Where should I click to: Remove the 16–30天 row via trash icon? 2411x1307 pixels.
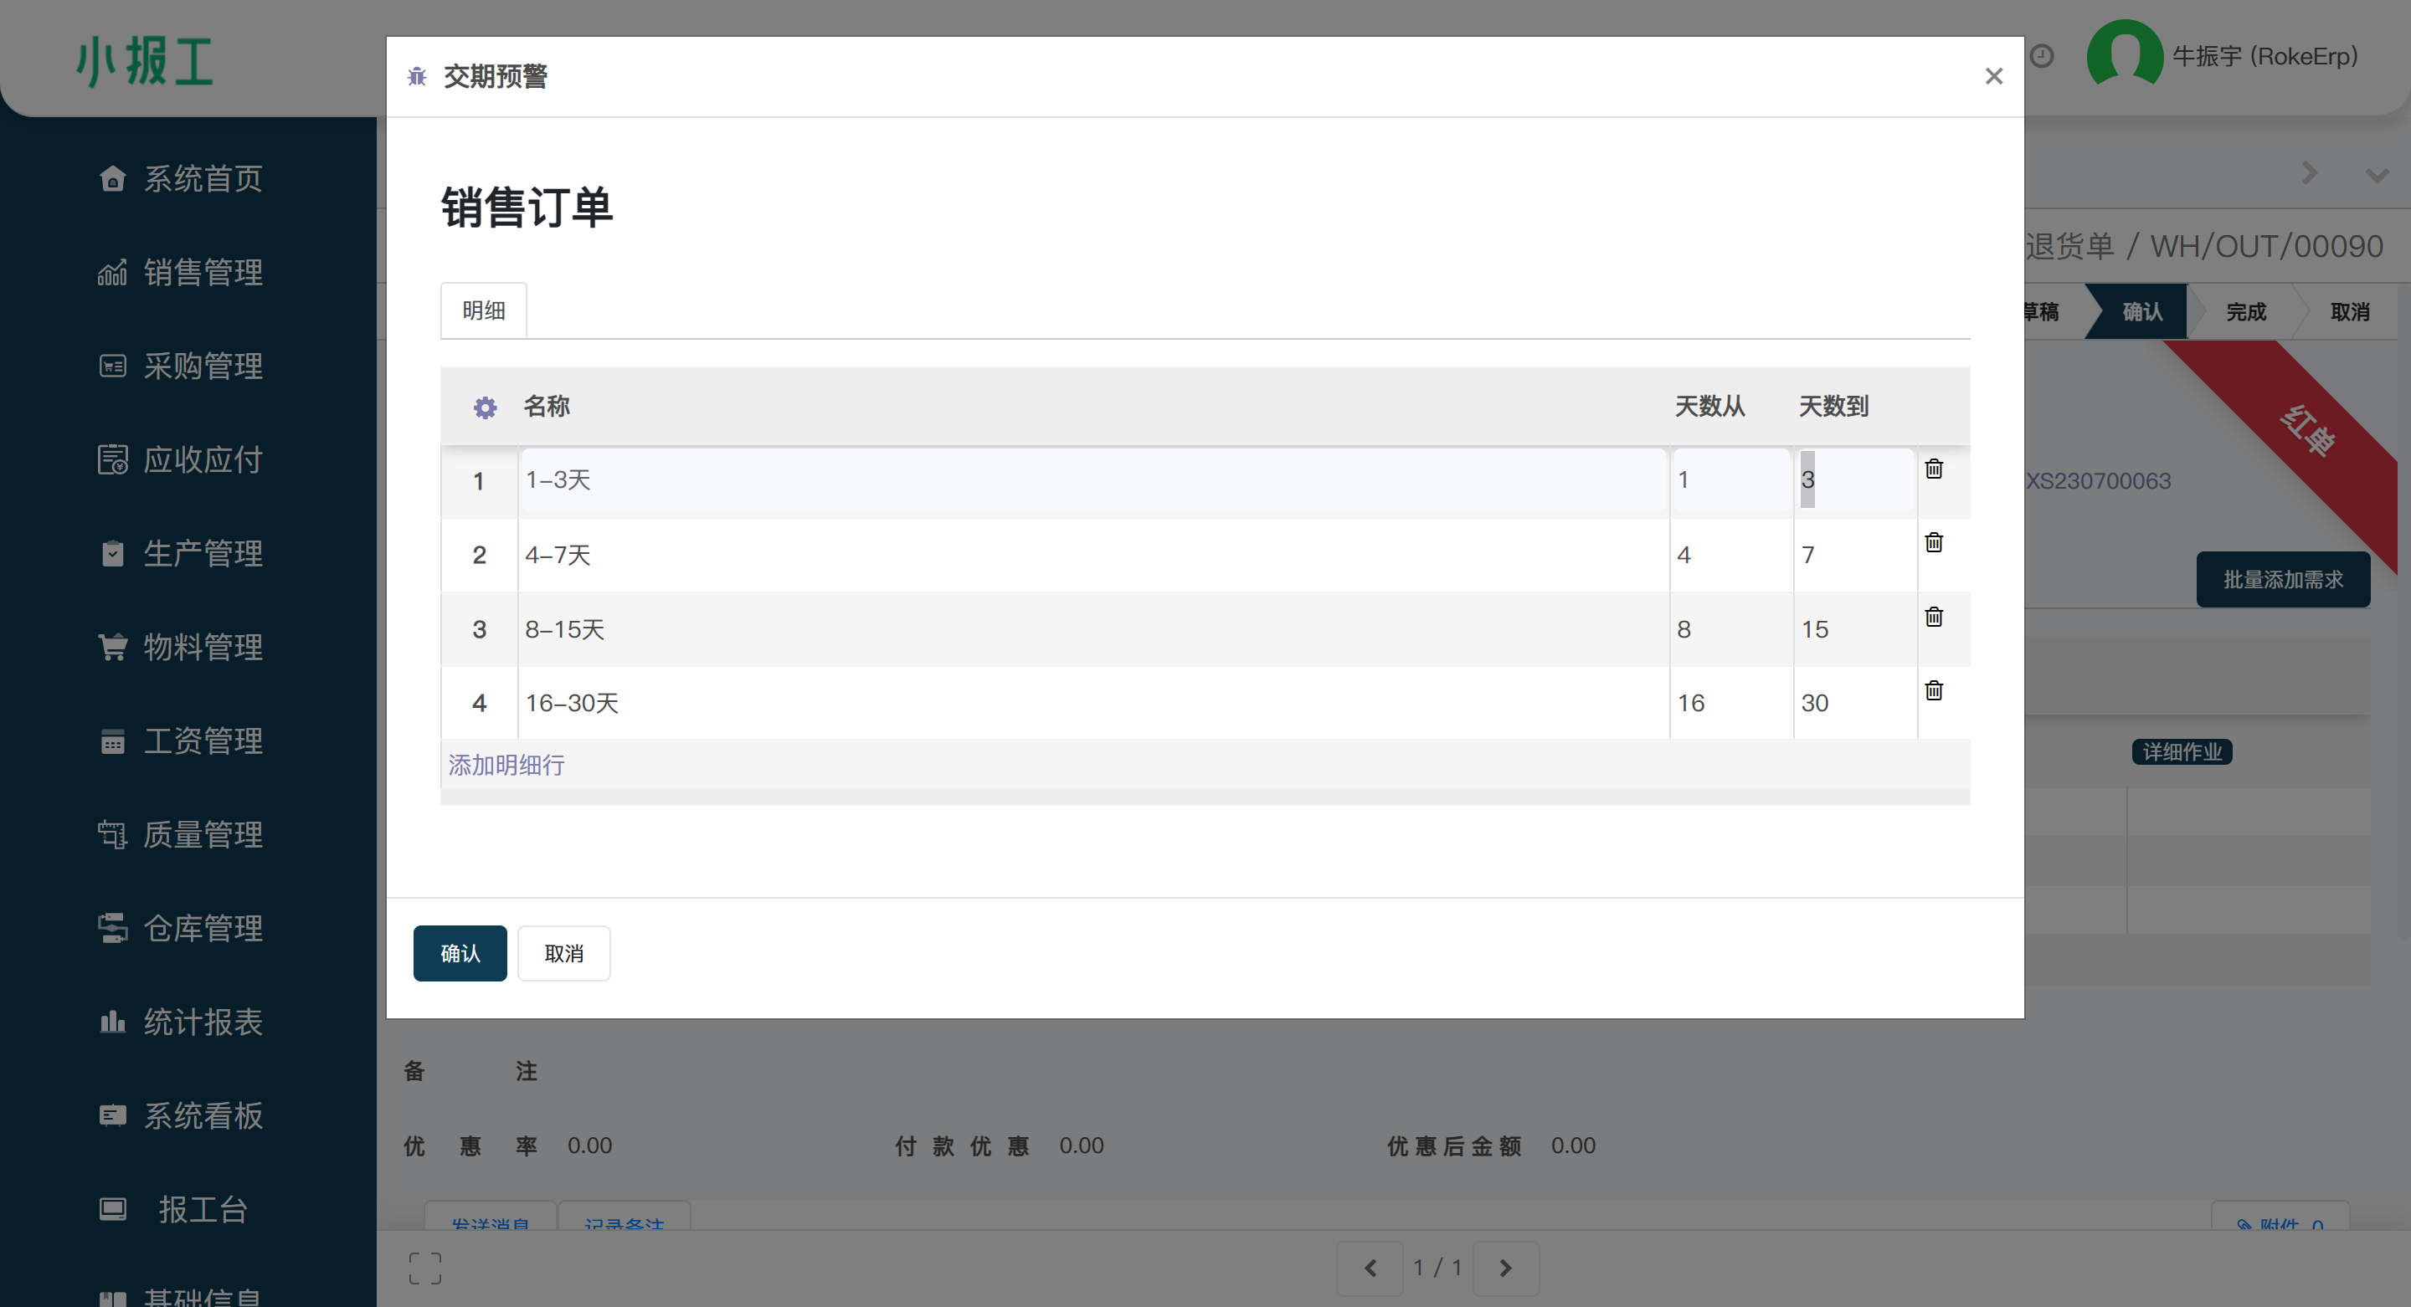click(x=1934, y=690)
